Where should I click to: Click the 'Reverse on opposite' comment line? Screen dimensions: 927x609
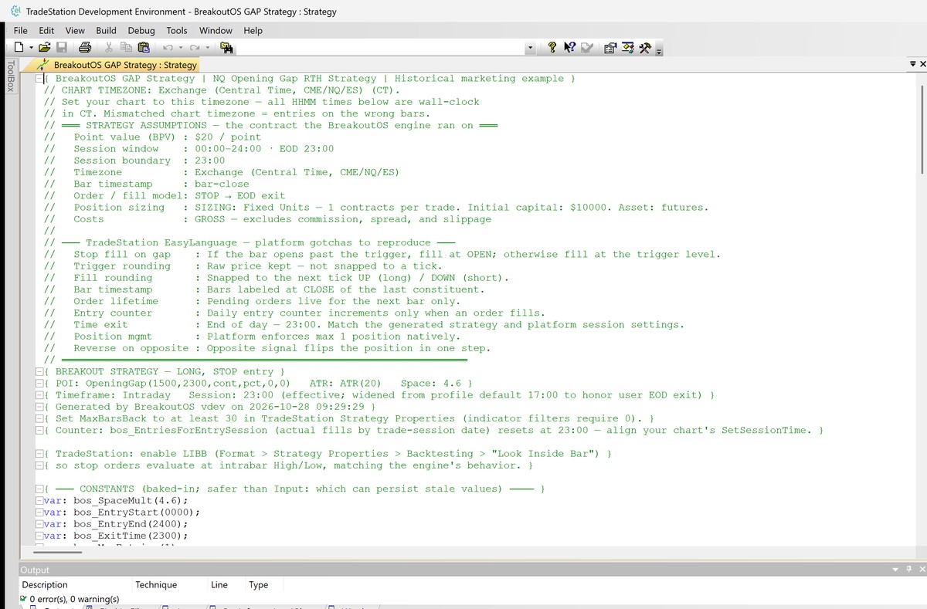point(266,348)
